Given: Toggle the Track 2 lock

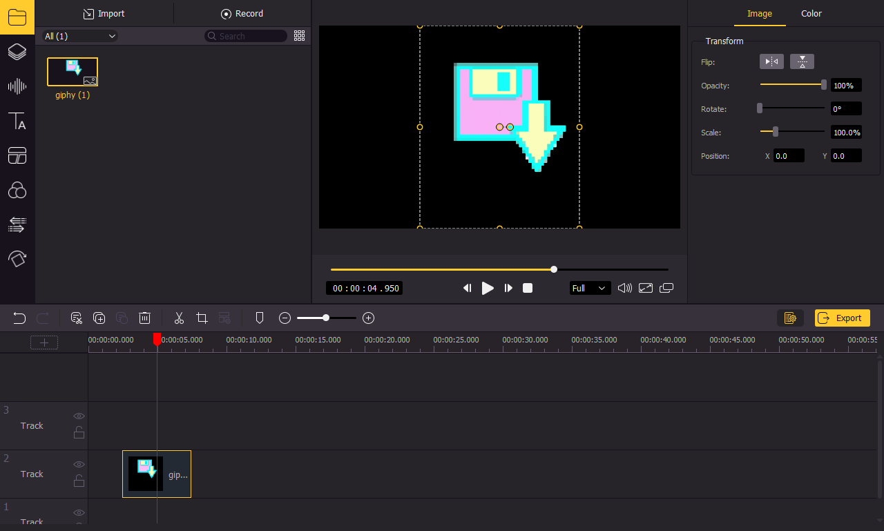Looking at the screenshot, I should click(79, 481).
